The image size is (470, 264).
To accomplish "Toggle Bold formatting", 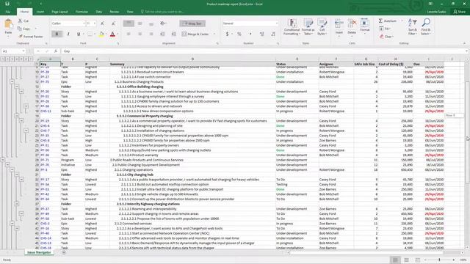I will [57, 34].
